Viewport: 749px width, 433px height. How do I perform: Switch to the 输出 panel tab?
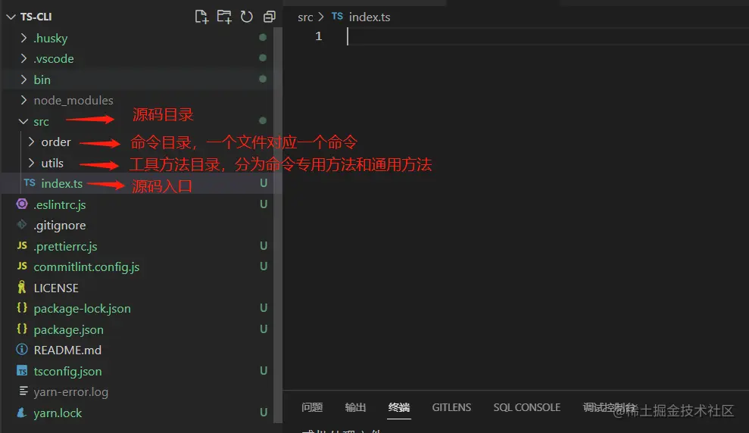pyautogui.click(x=355, y=407)
